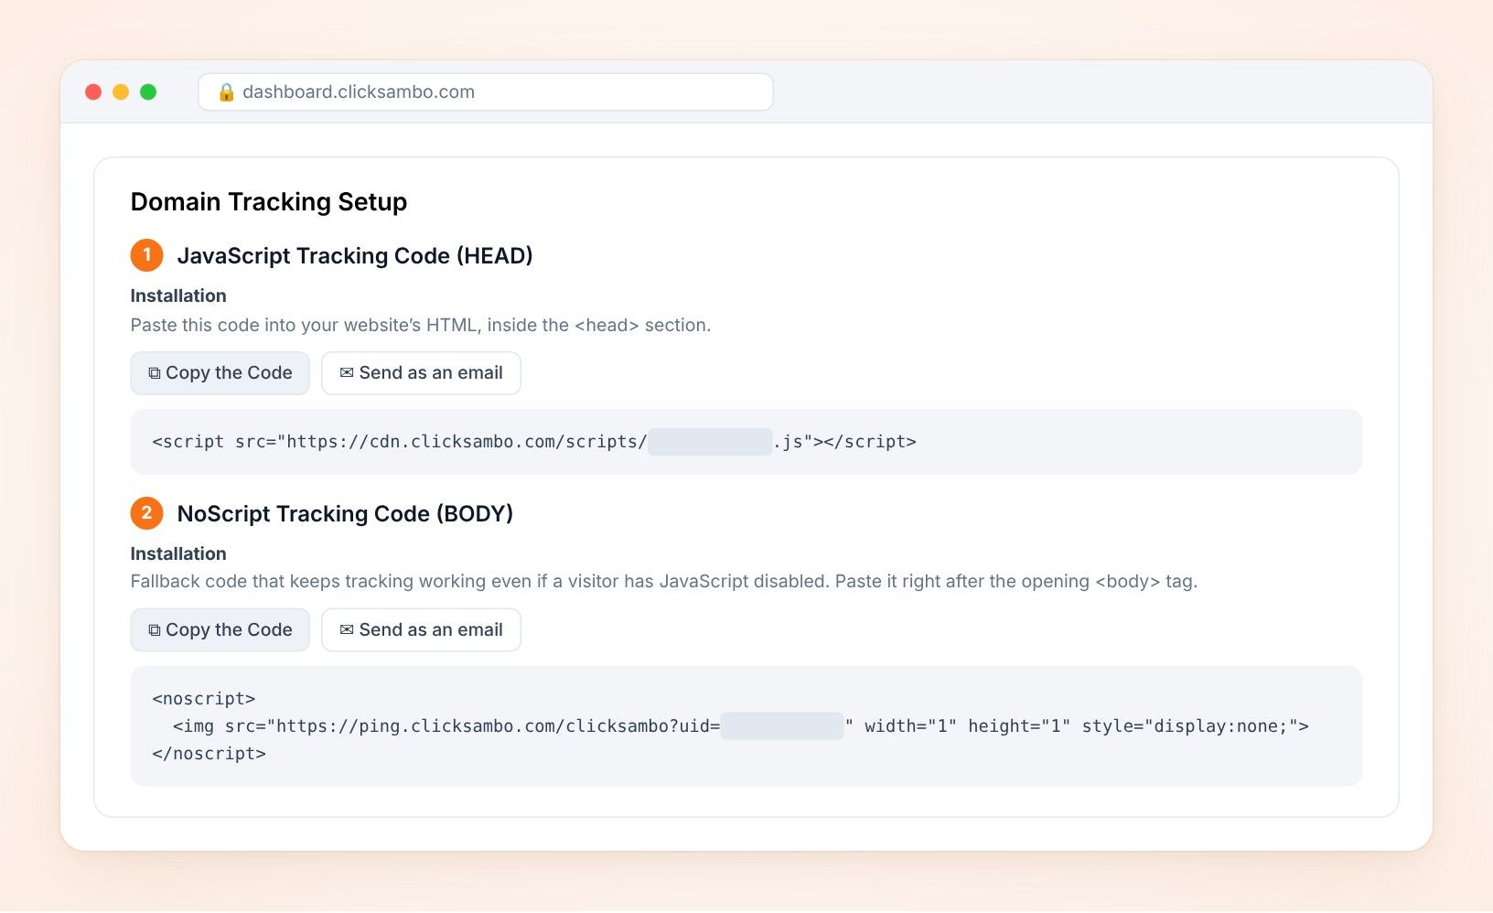
Task: Click the lock icon in the address bar
Action: coord(226,92)
